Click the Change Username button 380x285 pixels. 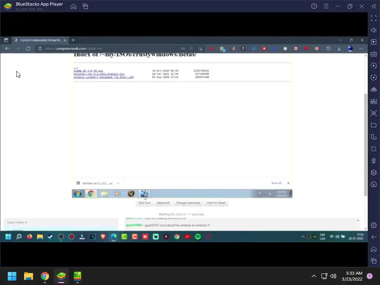(x=188, y=203)
